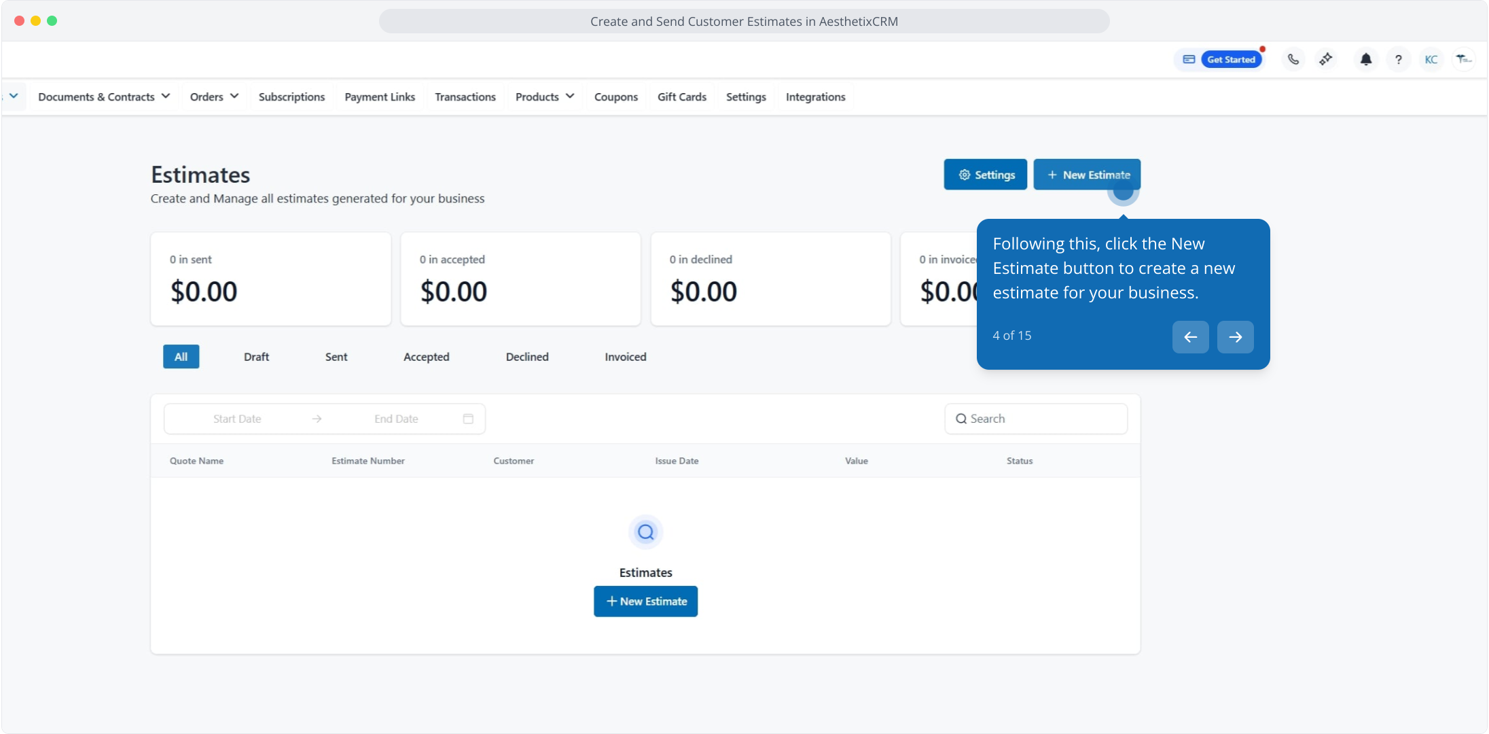Go to next tour step arrow

click(1235, 336)
